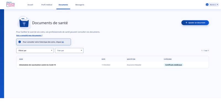Click the Assurance Maladie cell

[134, 65]
